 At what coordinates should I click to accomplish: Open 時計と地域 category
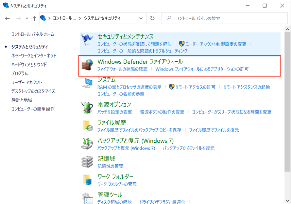[x=22, y=100]
